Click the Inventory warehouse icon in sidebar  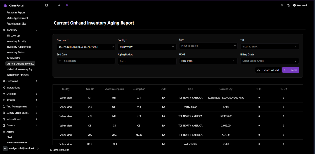(4, 30)
